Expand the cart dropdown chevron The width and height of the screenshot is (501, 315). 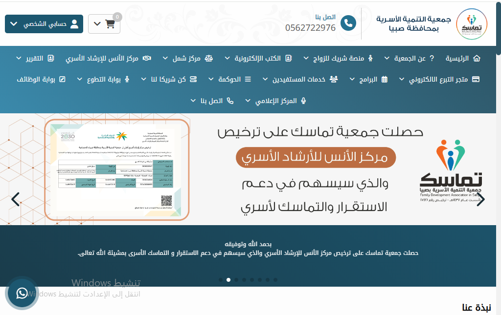point(97,24)
